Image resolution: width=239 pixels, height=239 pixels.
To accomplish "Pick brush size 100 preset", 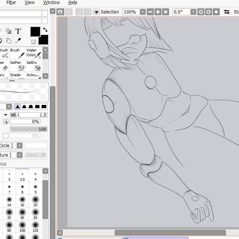I will pos(23,227).
